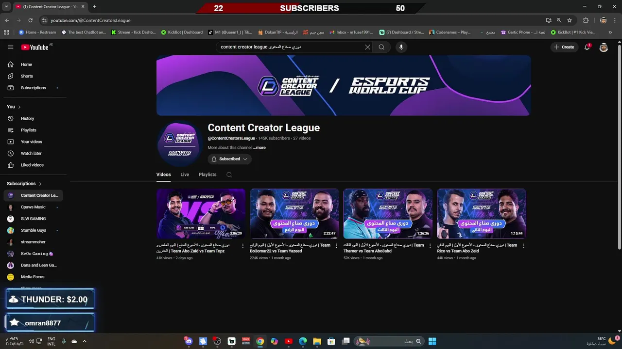Expand the Subscriptions section heading
The height and width of the screenshot is (349, 622).
pyautogui.click(x=24, y=184)
